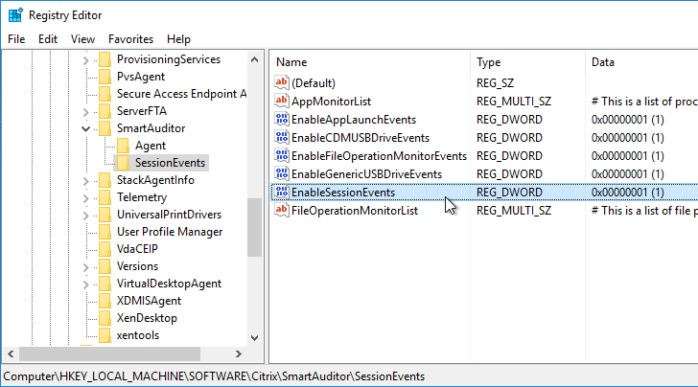This screenshot has height=387, width=698.
Task: Click the EnableFileOperationMonitorEvents DWORD icon
Action: click(x=281, y=156)
